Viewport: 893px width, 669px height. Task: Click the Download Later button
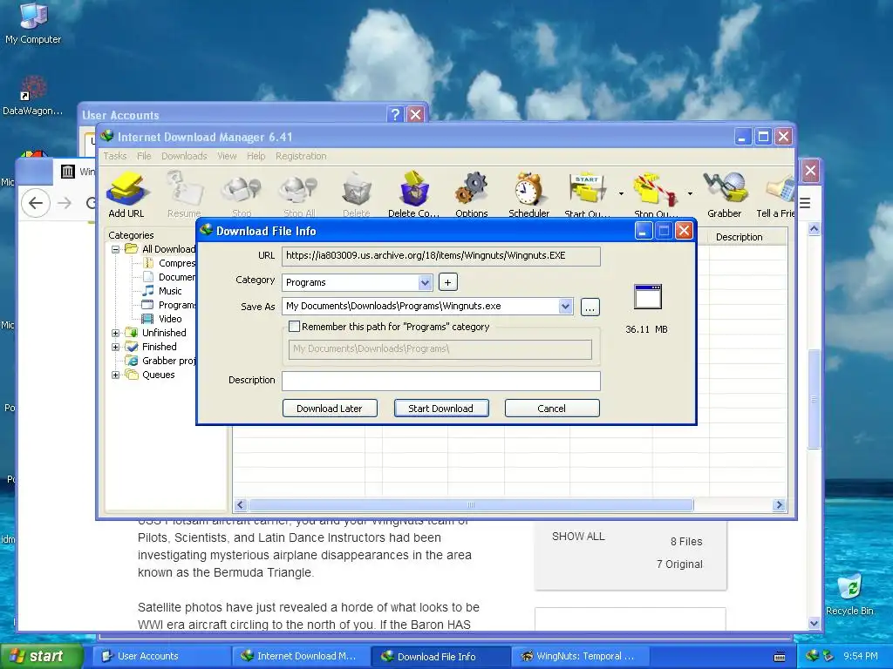[329, 409]
